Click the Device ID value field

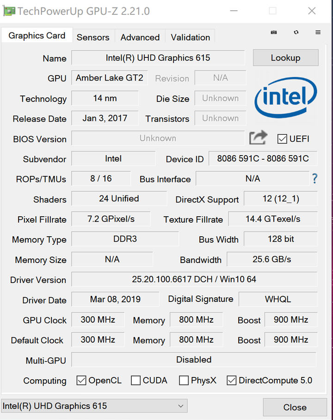263,158
